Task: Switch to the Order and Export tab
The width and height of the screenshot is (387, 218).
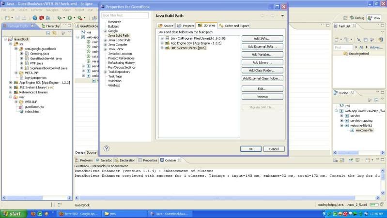Action: click(234, 26)
